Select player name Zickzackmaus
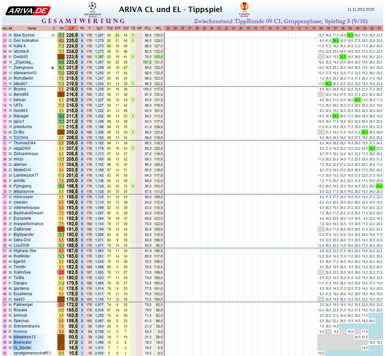Viewport: 385px width, 356px height. click(26, 154)
